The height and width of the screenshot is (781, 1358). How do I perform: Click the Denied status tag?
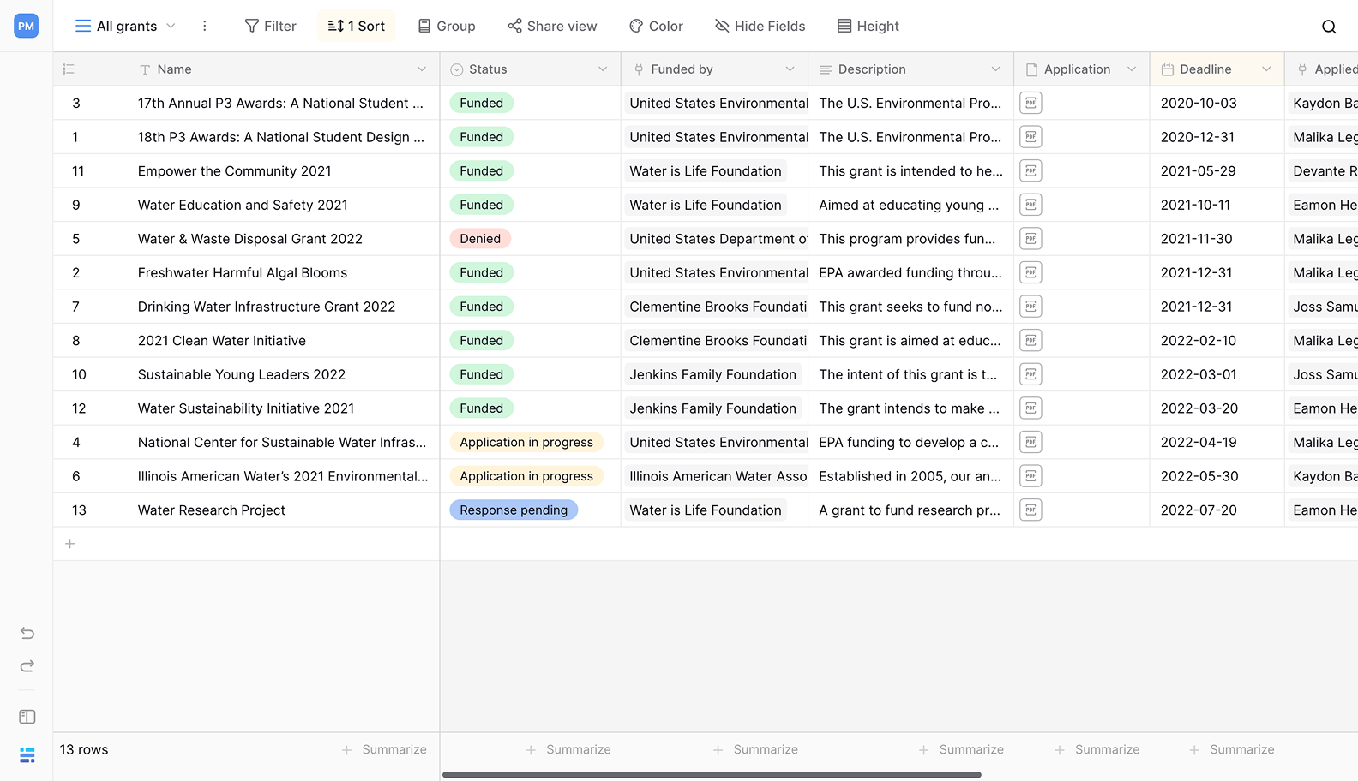(x=480, y=239)
